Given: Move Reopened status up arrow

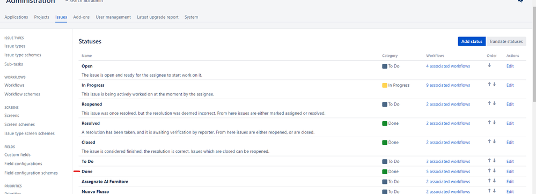Looking at the screenshot, I should coord(489,103).
